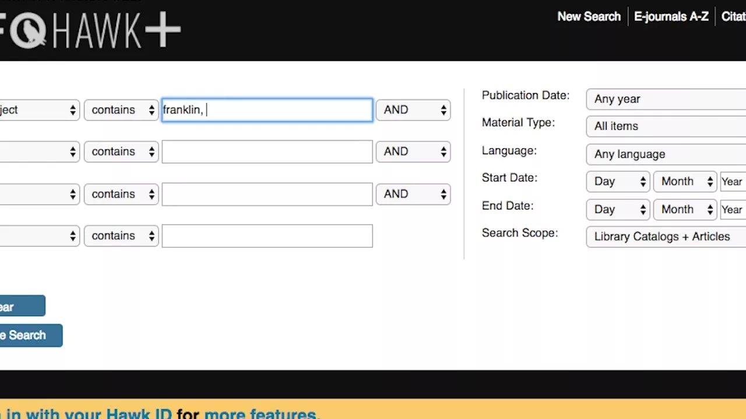746x419 pixels.
Task: Open Start Date Day dropdown
Action: point(618,182)
